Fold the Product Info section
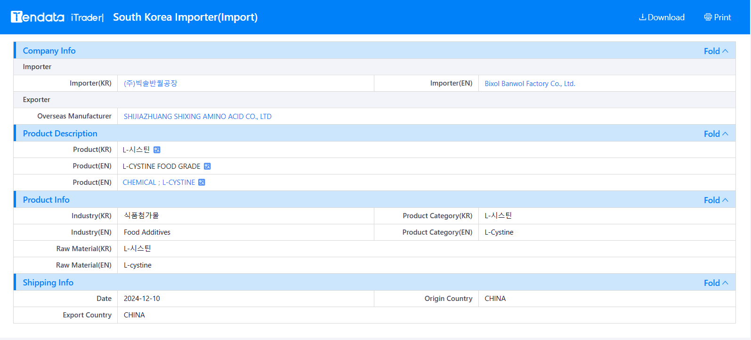Viewport: 751px width, 340px height. pyautogui.click(x=716, y=200)
